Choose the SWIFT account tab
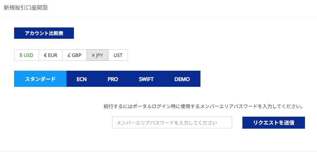 (146, 79)
